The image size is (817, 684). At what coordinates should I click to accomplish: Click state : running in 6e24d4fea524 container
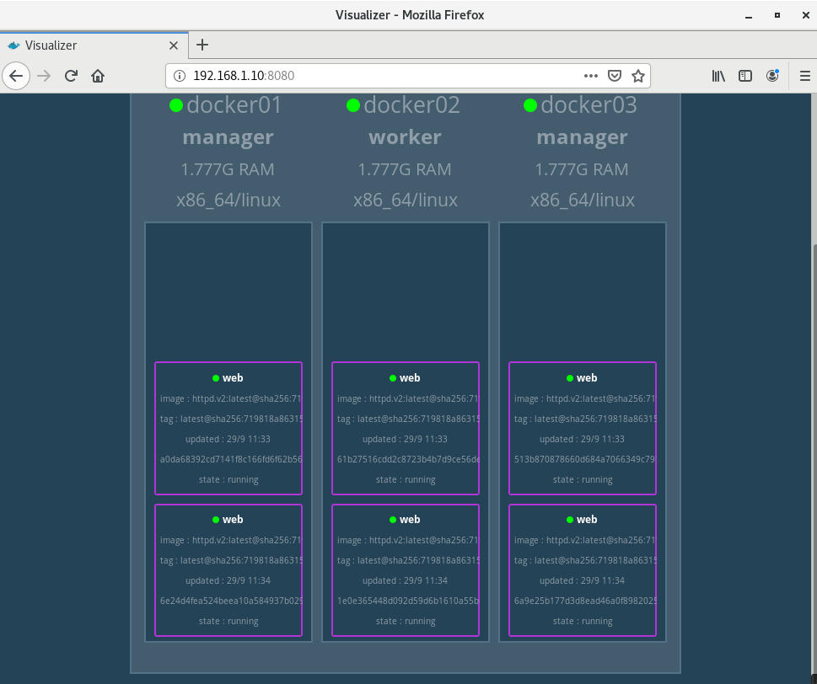pos(228,622)
